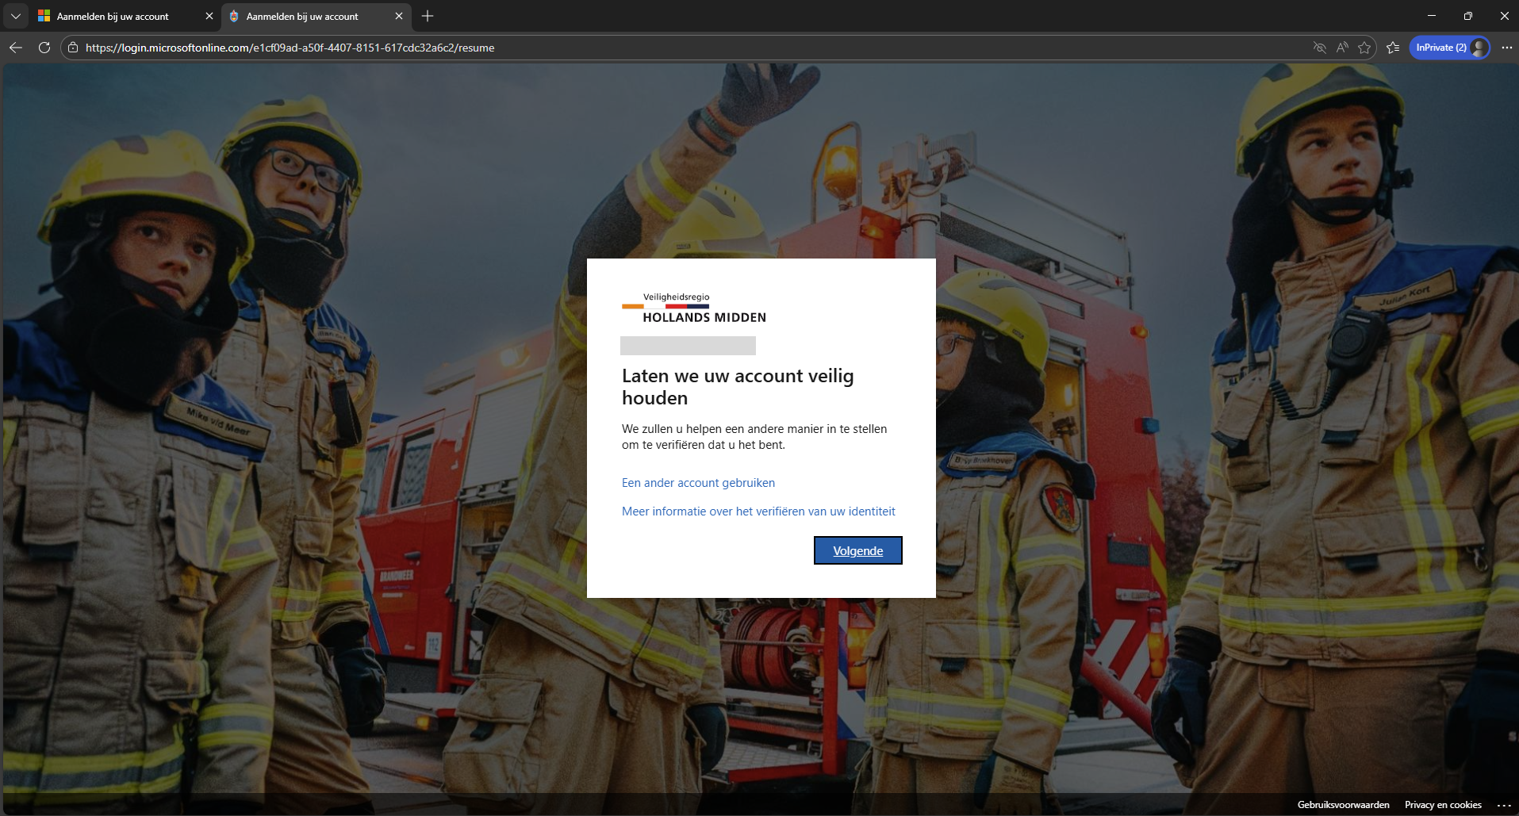The width and height of the screenshot is (1519, 816).
Task: Close the second browser tab
Action: coord(399,16)
